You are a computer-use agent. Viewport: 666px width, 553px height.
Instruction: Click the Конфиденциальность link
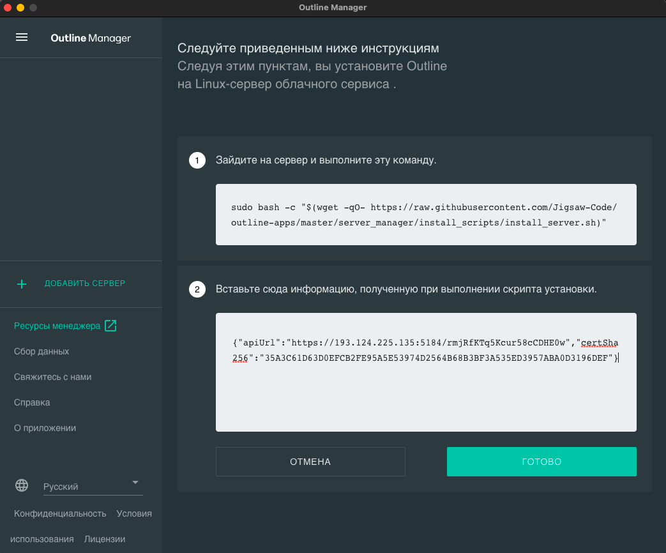coord(60,513)
